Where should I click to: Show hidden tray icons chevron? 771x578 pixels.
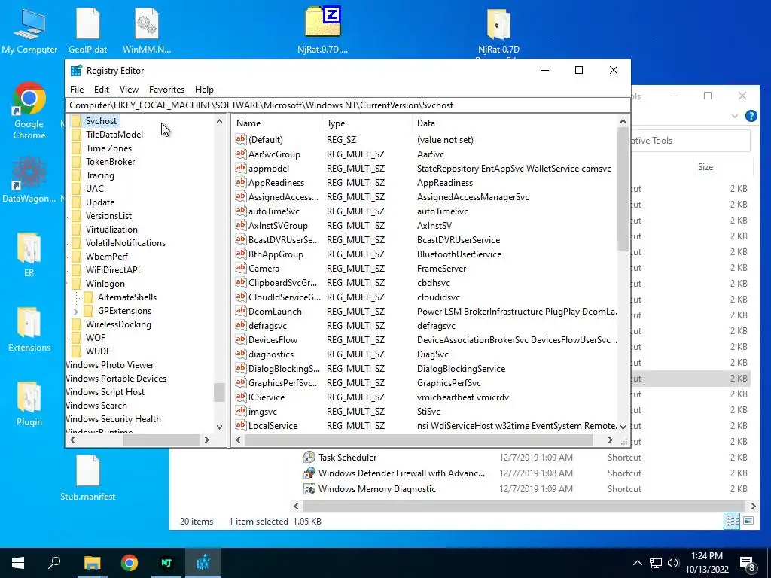tap(637, 563)
